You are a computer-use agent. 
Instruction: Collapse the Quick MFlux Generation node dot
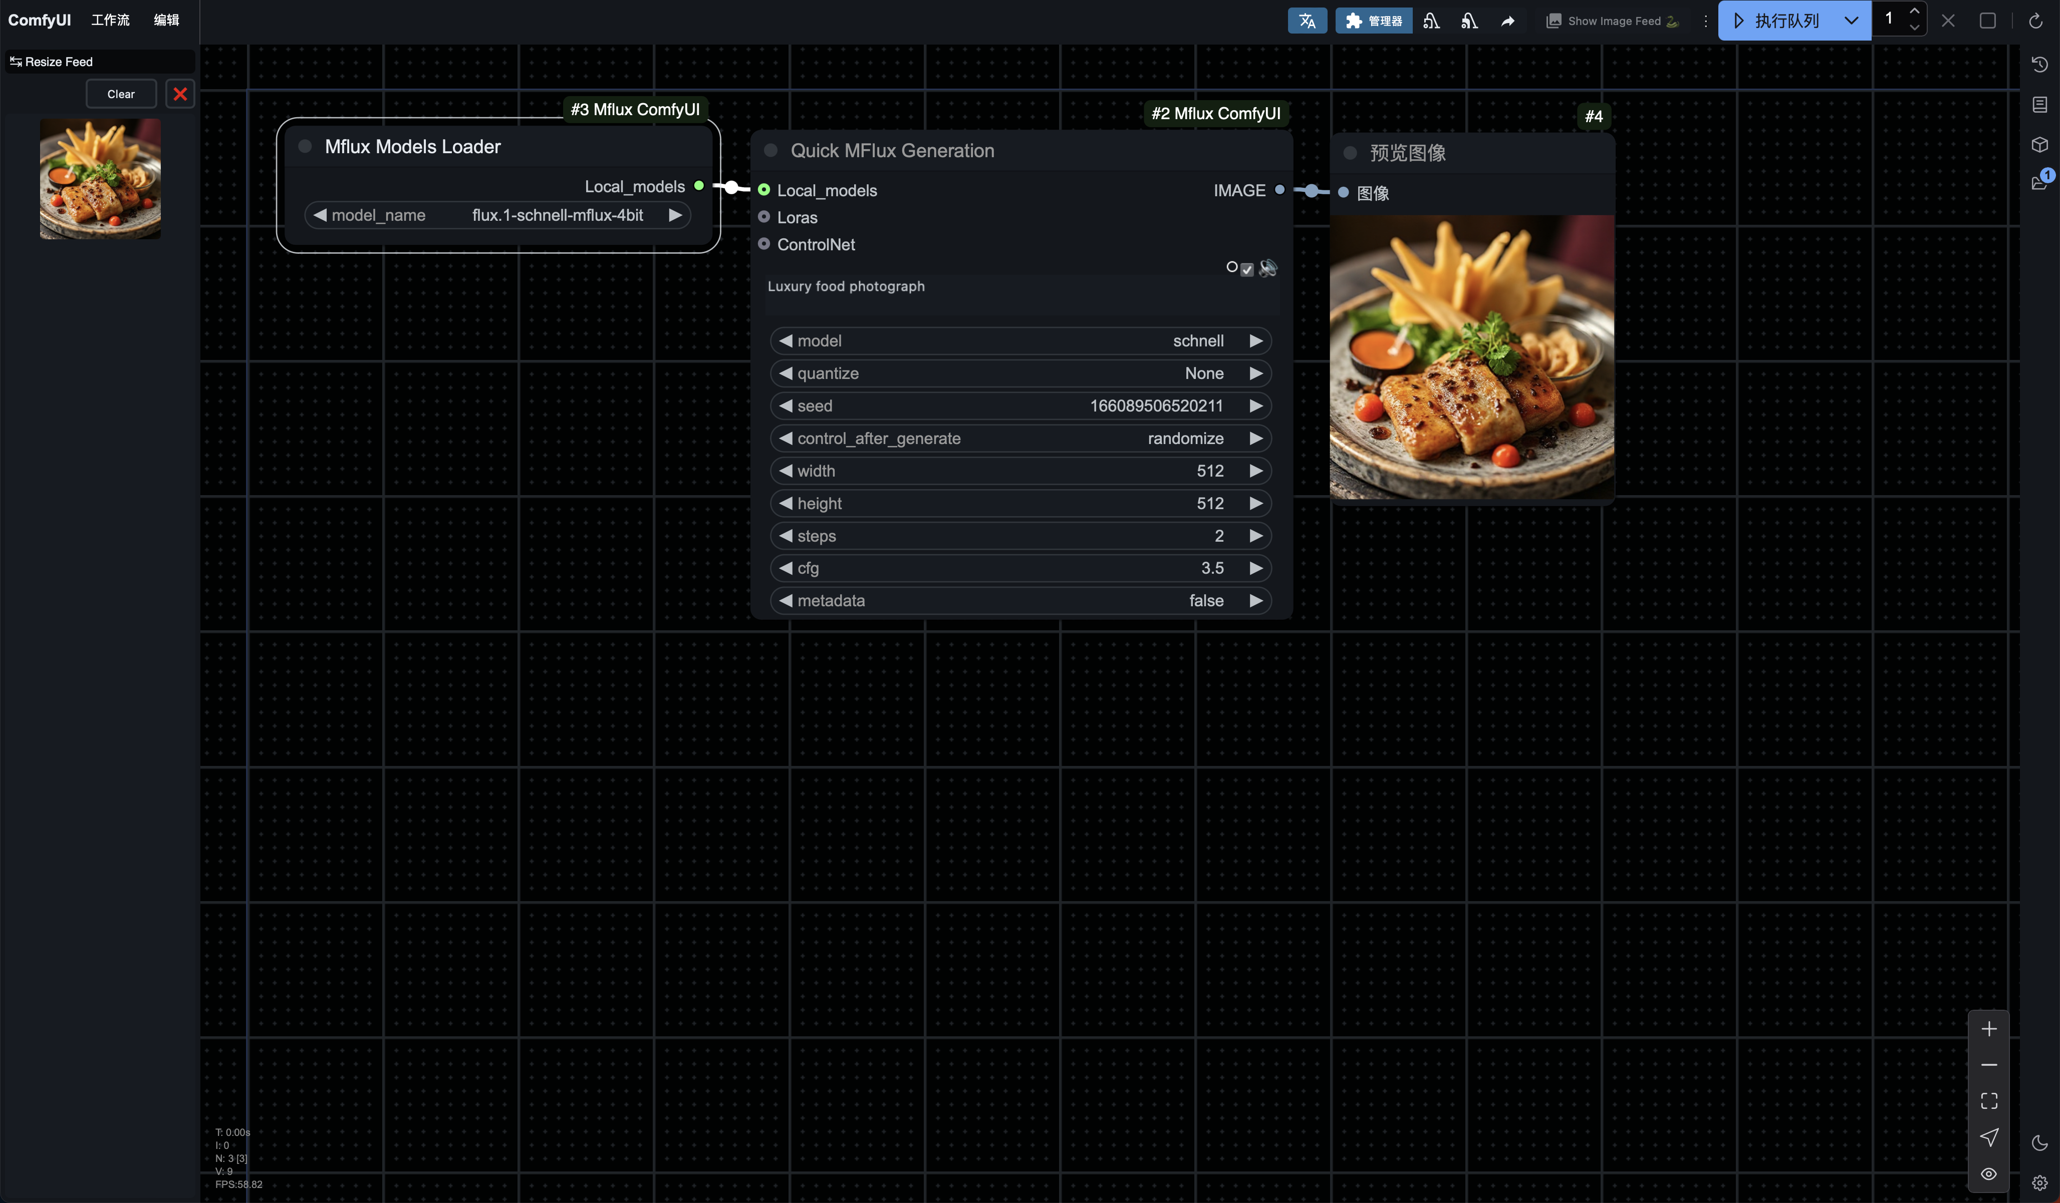770,150
